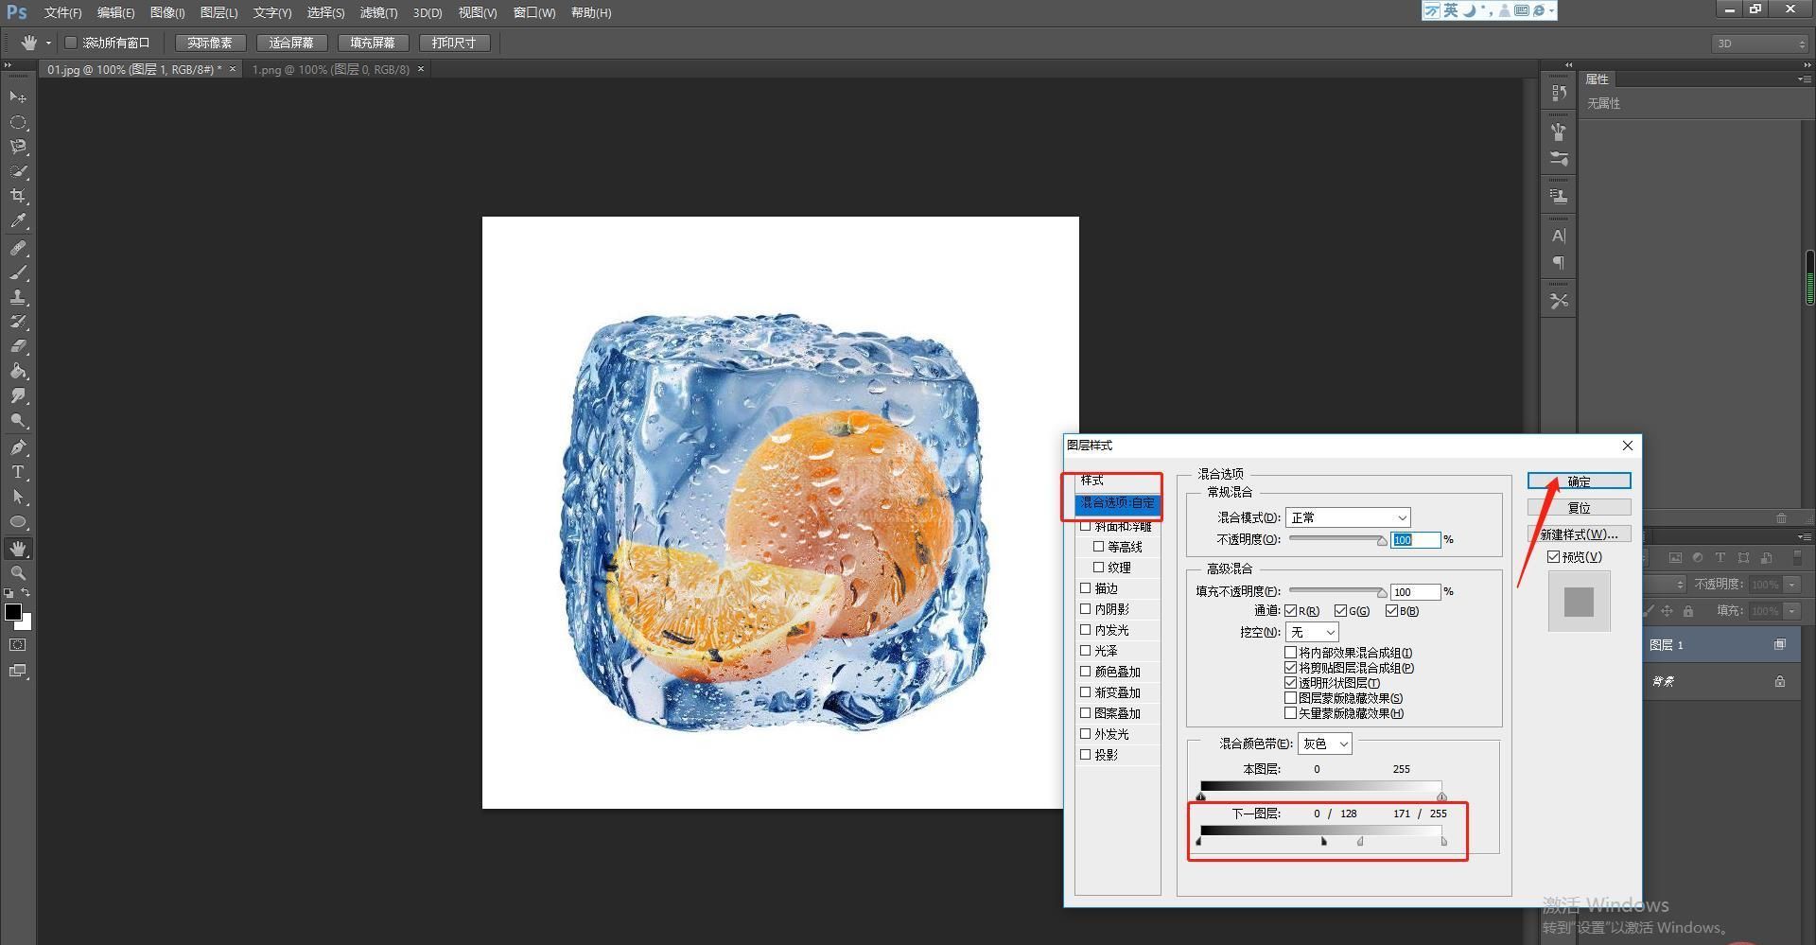Check 将内部效果混合成组 checkbox
Viewport: 1816px width, 945px height.
tap(1291, 653)
